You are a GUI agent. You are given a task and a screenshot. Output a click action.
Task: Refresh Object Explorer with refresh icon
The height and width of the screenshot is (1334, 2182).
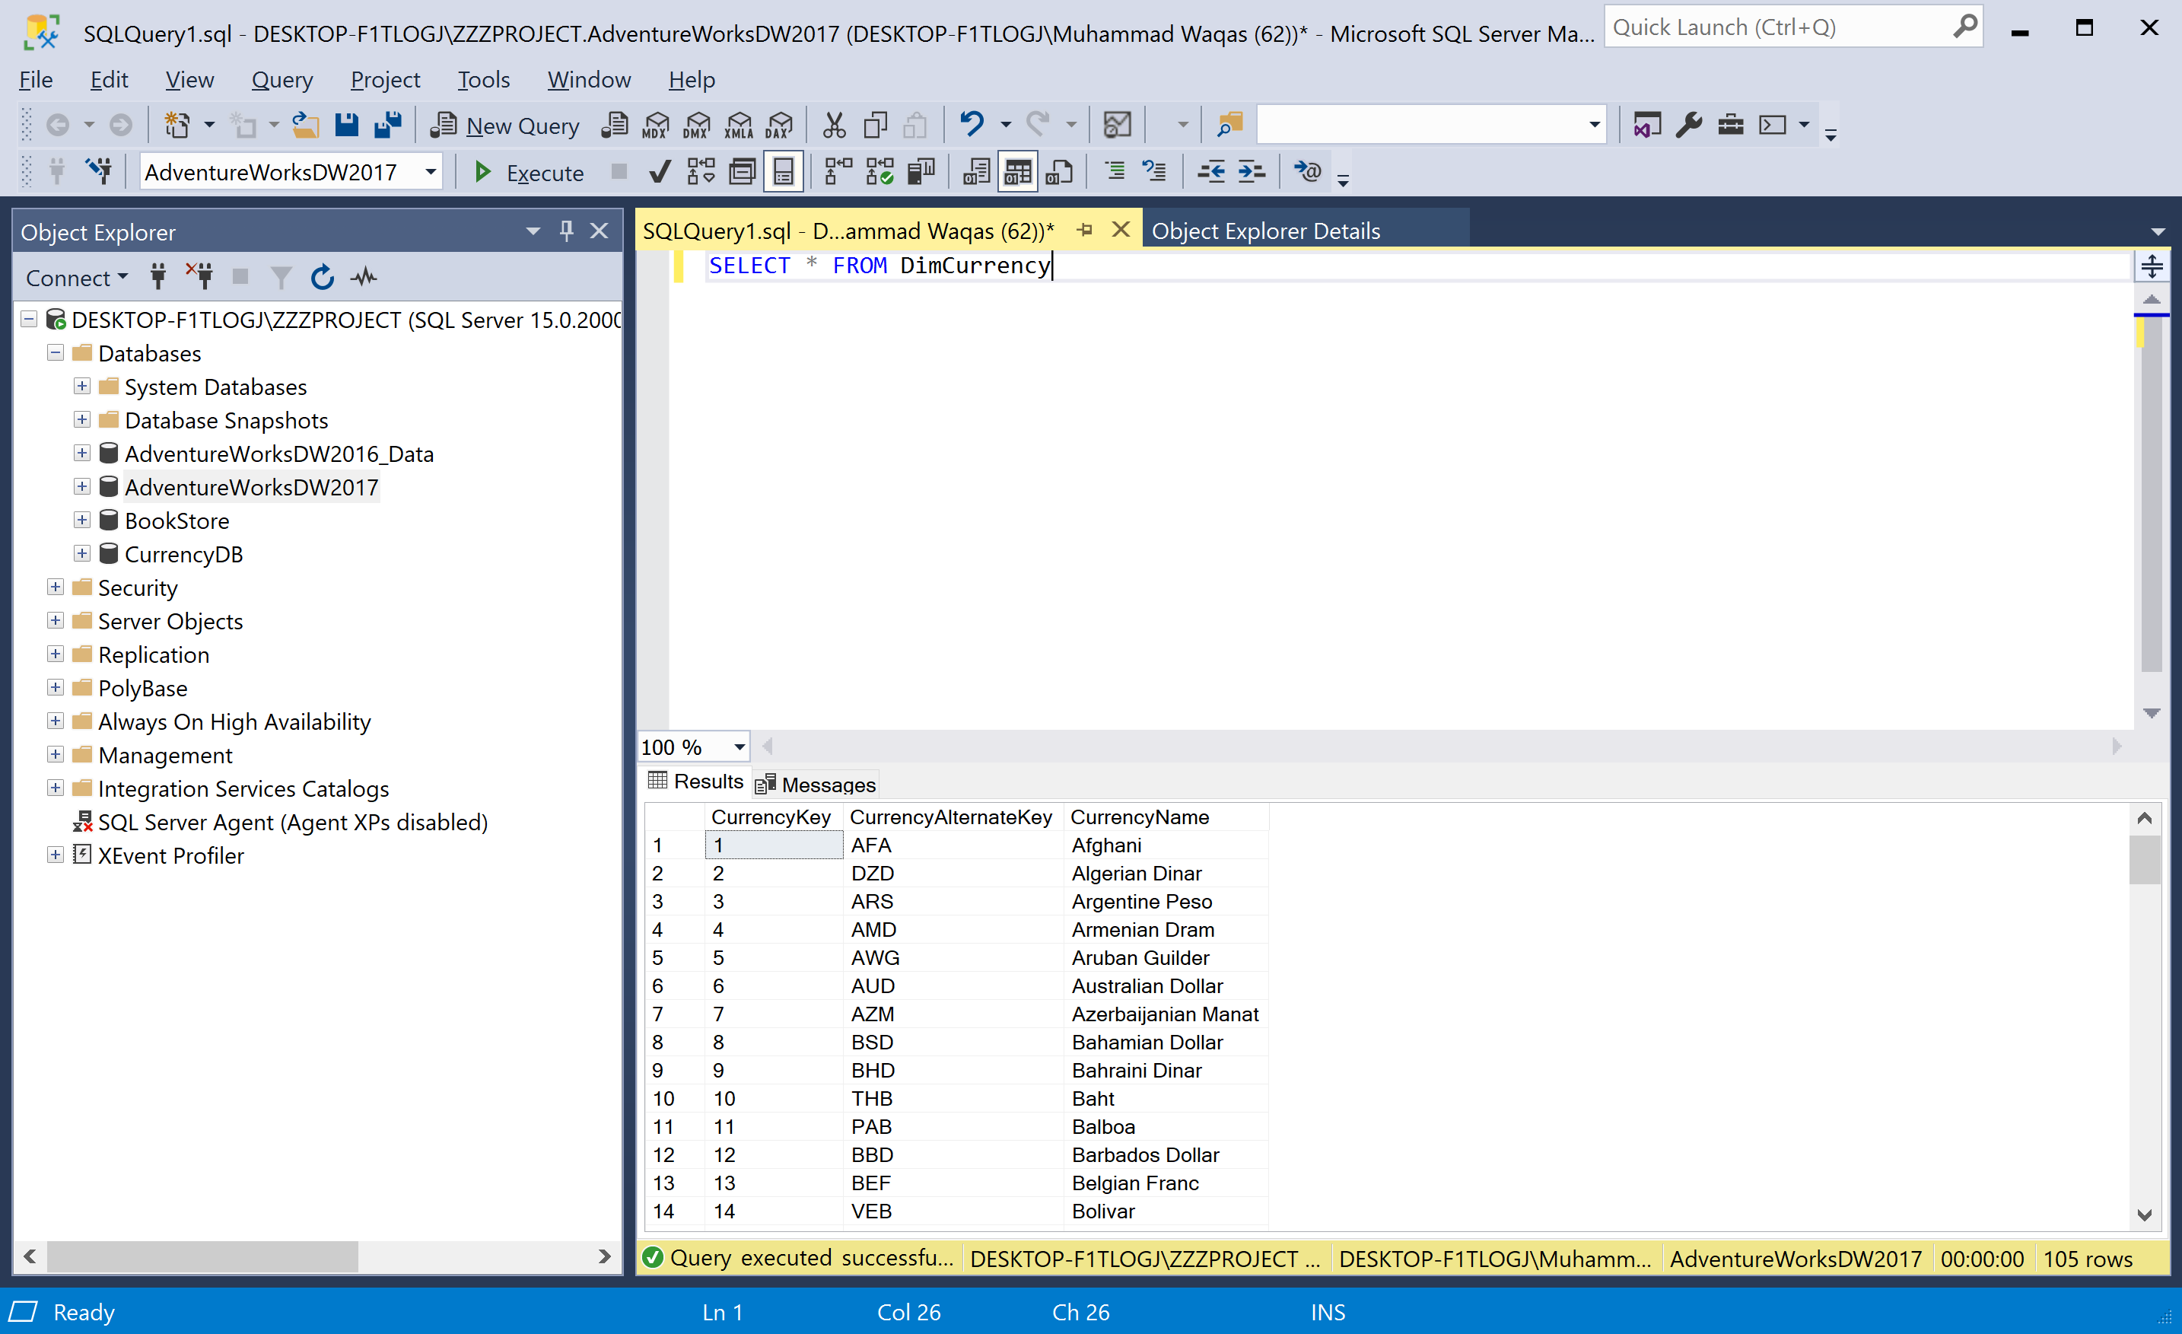click(323, 277)
